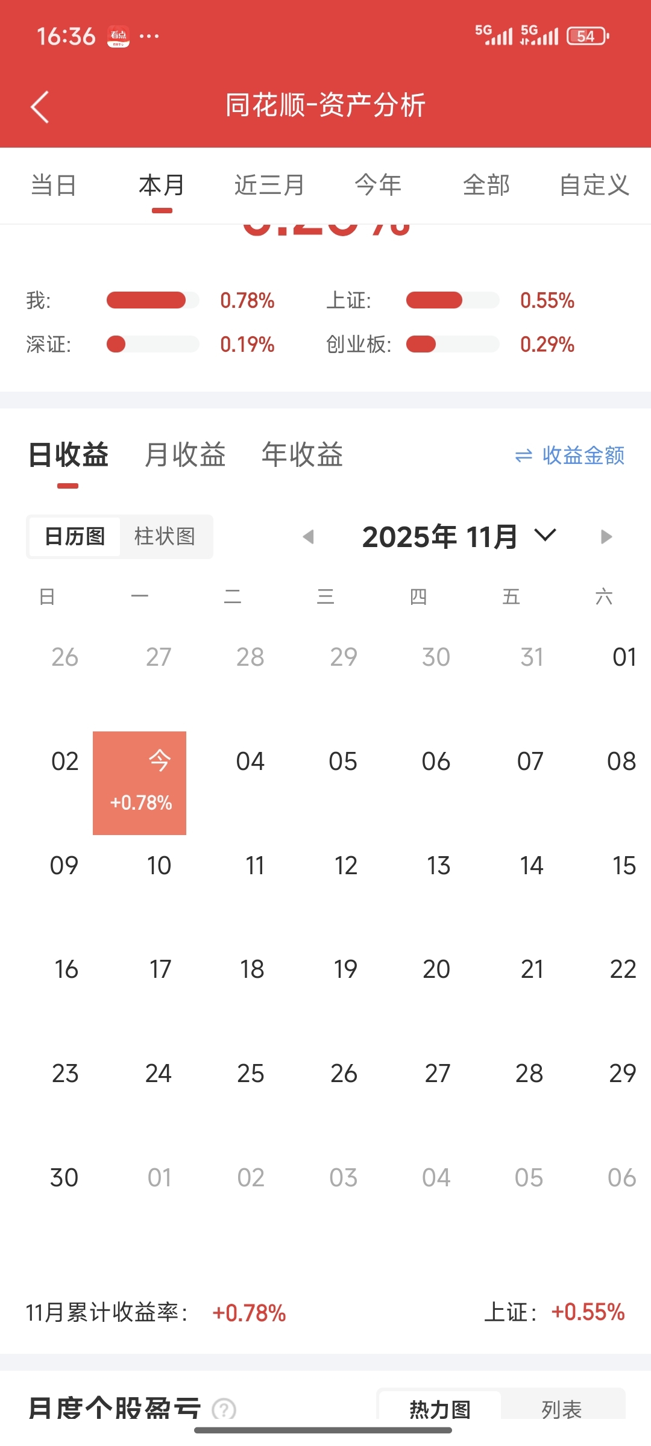Image resolution: width=651 pixels, height=1446 pixels.
Task: Tap today's cell showing +0.78%
Action: 139,783
